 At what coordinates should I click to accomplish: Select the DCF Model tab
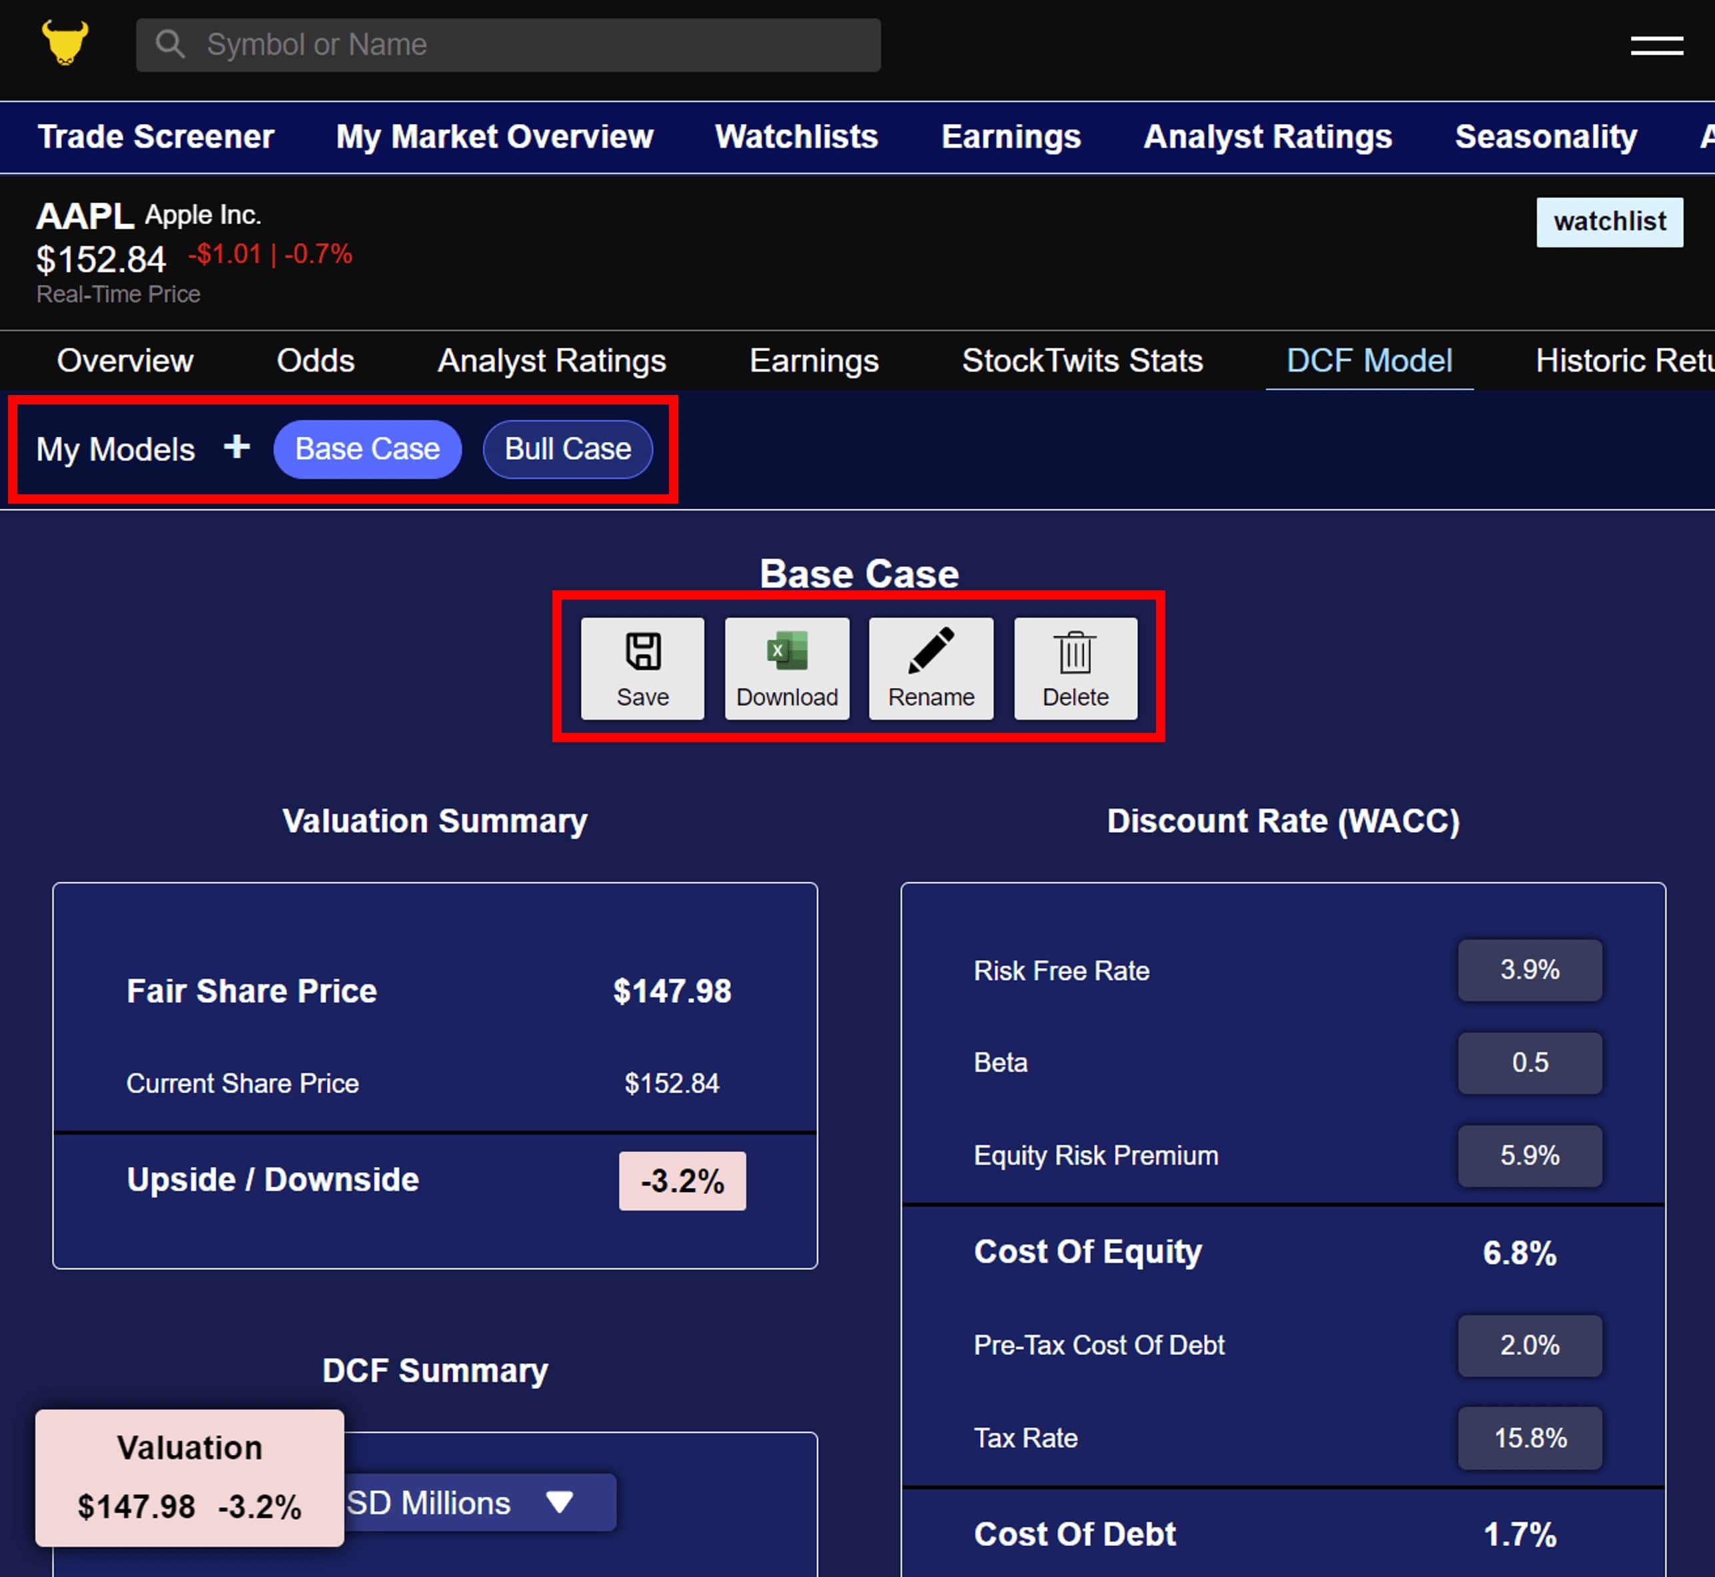(1369, 361)
